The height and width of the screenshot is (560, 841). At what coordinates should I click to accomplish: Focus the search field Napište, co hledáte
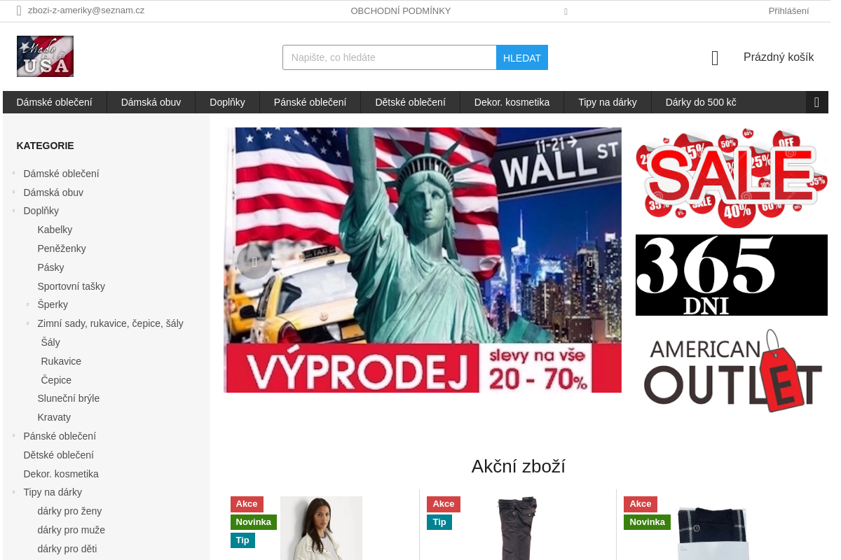click(390, 57)
